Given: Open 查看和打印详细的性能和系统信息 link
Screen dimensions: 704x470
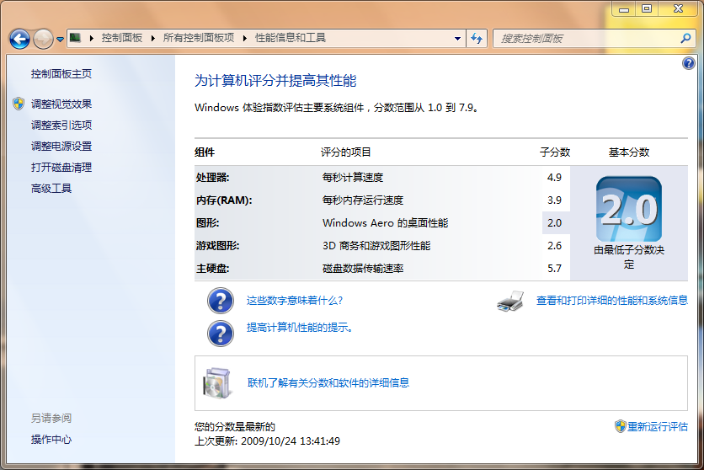Looking at the screenshot, I should (611, 301).
